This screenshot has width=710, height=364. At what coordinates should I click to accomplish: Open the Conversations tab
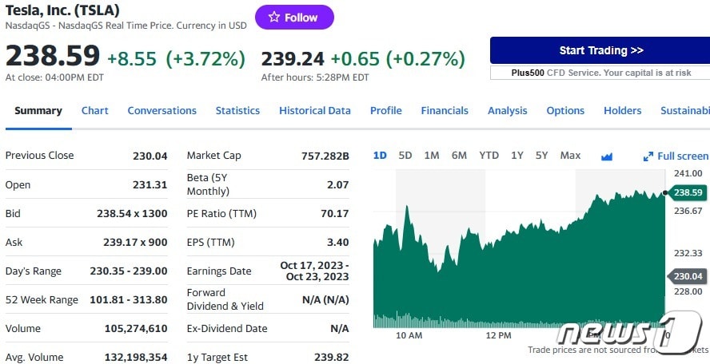162,111
